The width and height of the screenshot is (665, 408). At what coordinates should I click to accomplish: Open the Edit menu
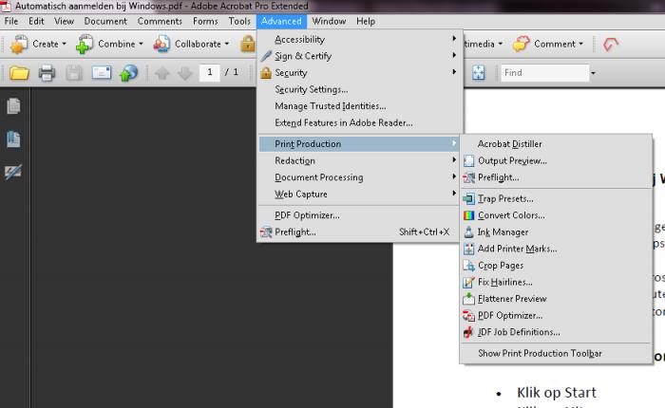[36, 21]
